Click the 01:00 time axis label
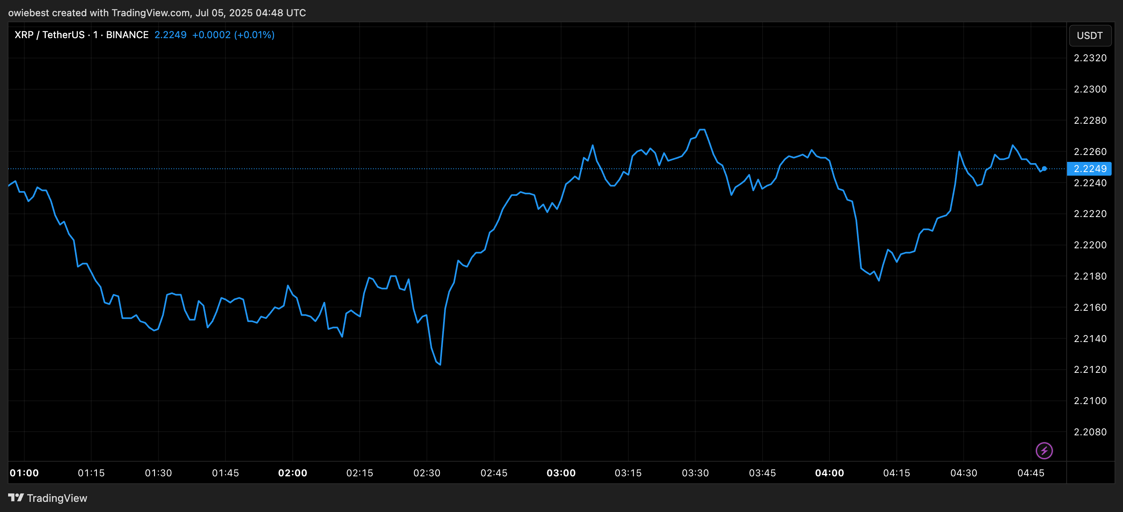The height and width of the screenshot is (512, 1123). [x=24, y=473]
